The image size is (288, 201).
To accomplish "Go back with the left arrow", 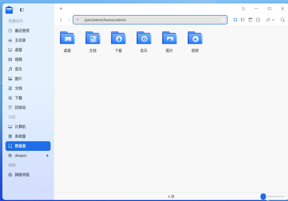I will tap(61, 20).
